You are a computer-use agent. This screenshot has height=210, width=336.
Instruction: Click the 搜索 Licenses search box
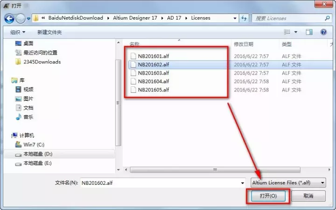coord(289,18)
